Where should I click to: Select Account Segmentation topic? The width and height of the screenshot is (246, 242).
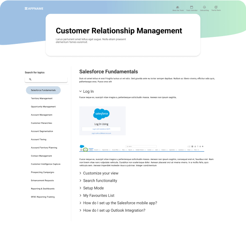[42, 131]
